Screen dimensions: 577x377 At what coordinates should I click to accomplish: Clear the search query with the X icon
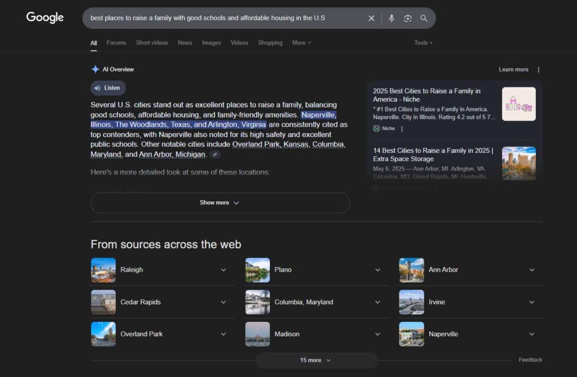(x=371, y=18)
